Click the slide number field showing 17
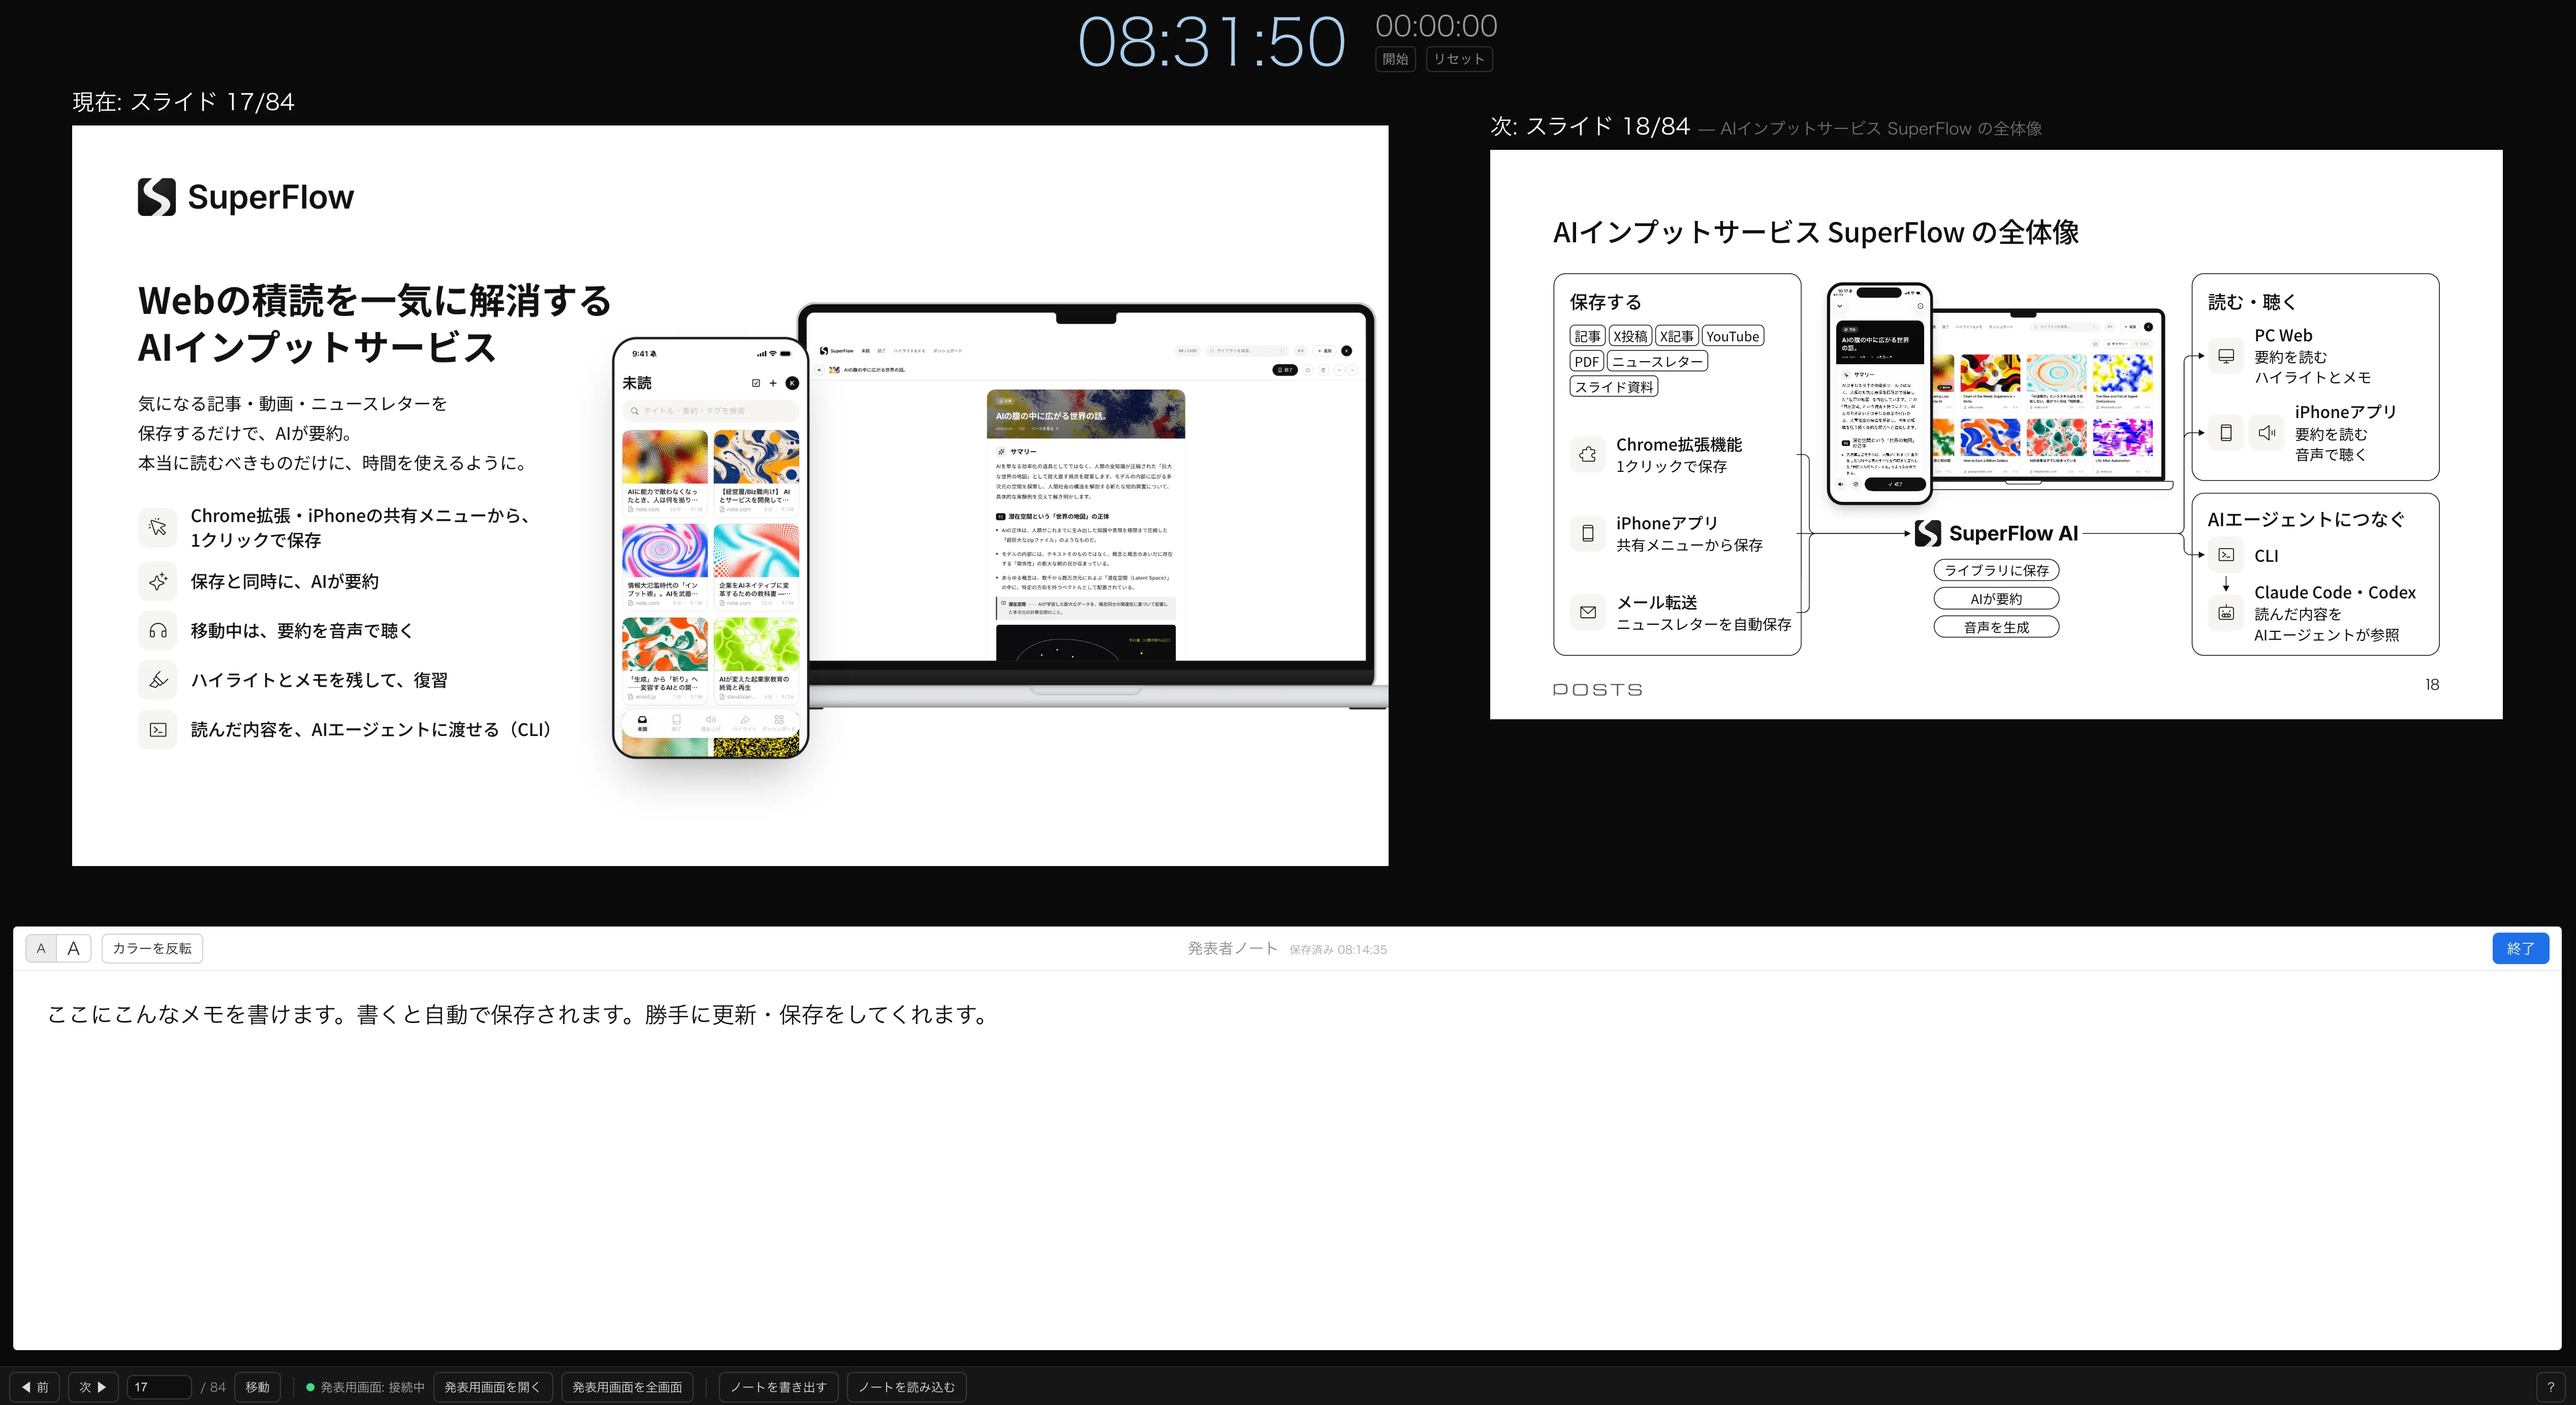Viewport: 2576px width, 1405px height. click(159, 1387)
